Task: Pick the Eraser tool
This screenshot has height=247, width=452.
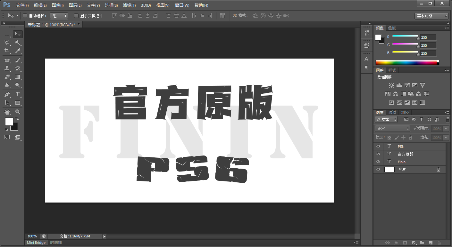Action: 7,77
